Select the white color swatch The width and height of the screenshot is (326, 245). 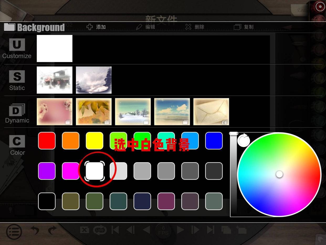pyautogui.click(x=95, y=171)
